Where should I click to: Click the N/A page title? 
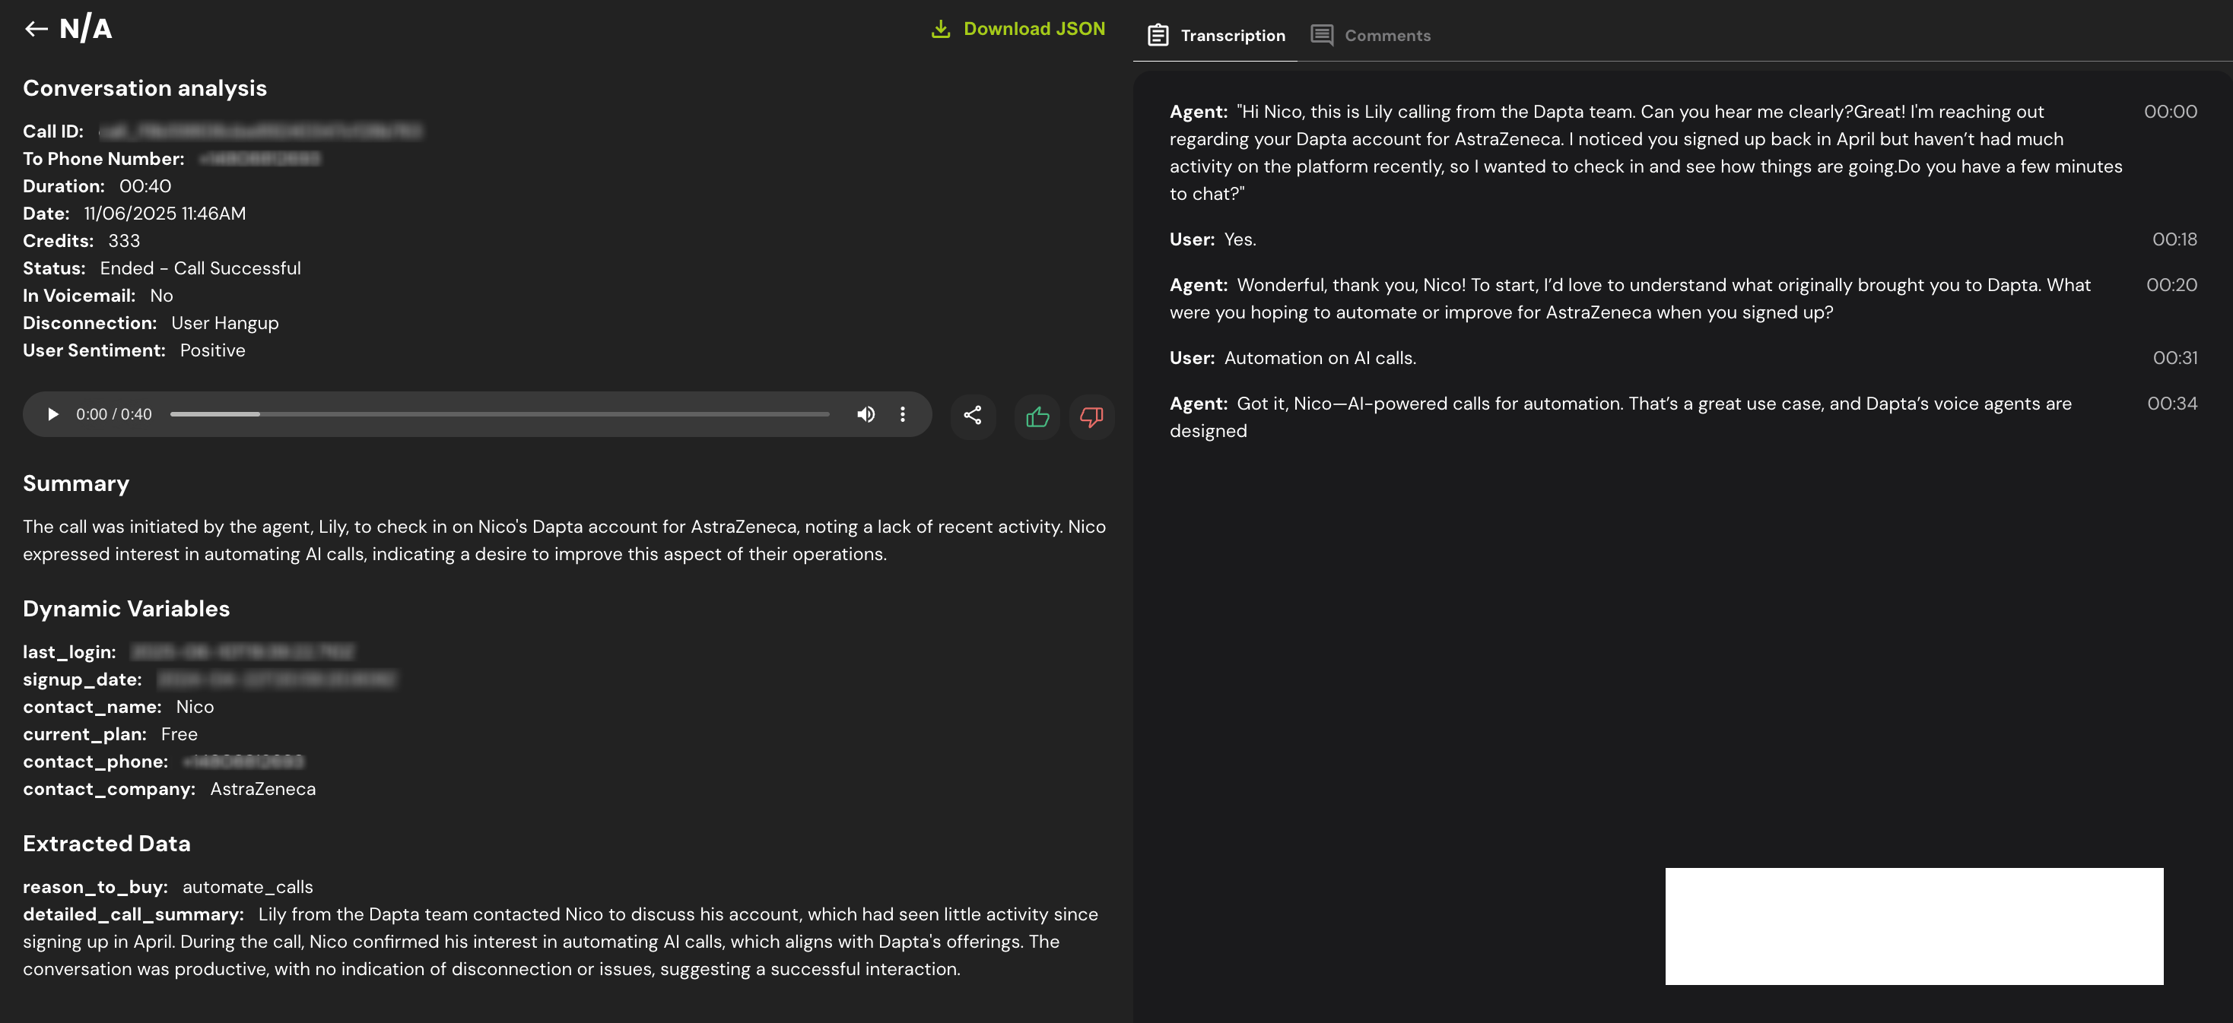coord(86,29)
